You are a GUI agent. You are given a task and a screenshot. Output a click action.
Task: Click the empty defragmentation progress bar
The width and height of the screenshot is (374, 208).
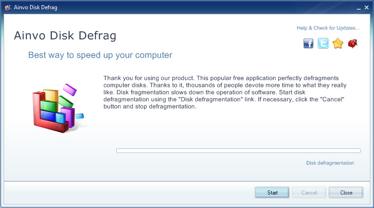tap(238, 151)
